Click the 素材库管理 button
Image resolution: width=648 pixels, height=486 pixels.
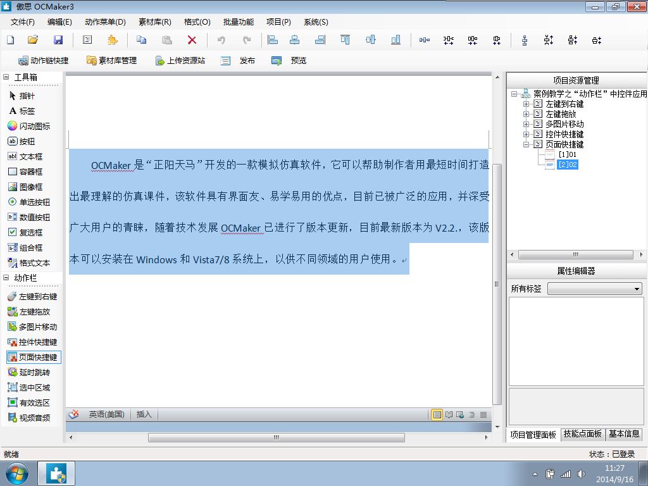pyautogui.click(x=111, y=60)
